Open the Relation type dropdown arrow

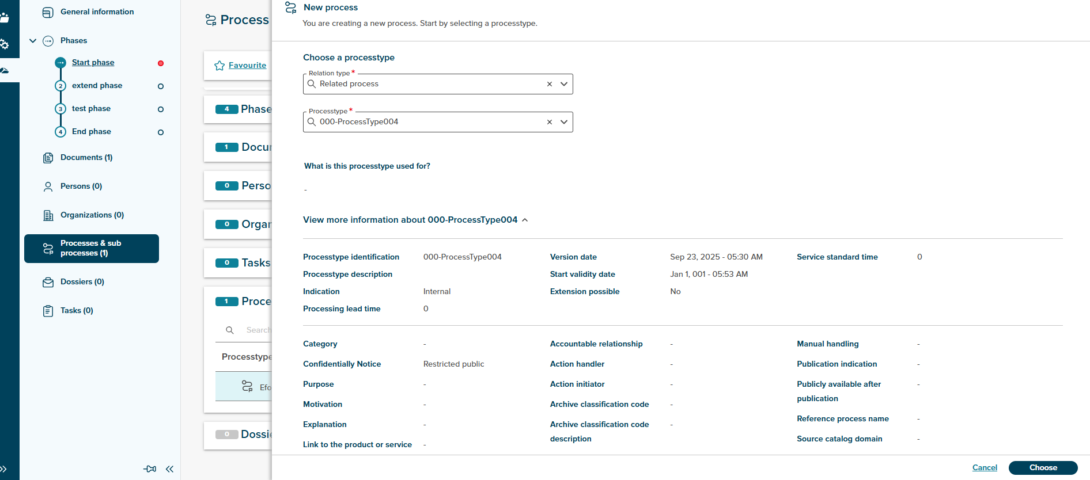click(x=564, y=84)
